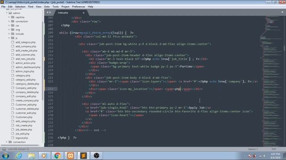Open add_cutomer.php in sidebar
The image size is (286, 160).
[x=25, y=55]
